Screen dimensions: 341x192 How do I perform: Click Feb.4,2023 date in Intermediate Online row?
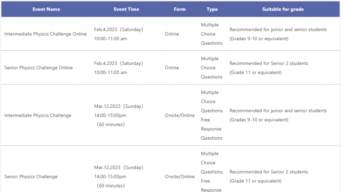coord(105,30)
